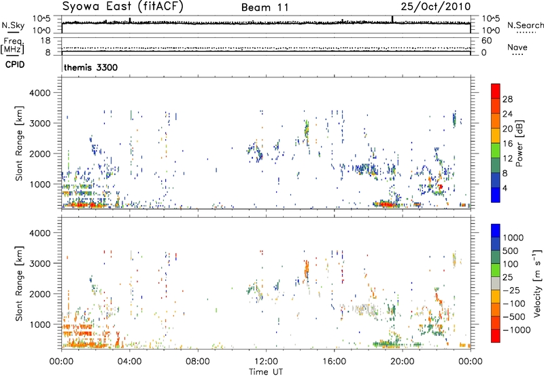Click the 'N.Sky' legend label

tap(13, 25)
